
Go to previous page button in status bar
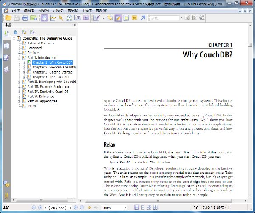(x=40, y=207)
